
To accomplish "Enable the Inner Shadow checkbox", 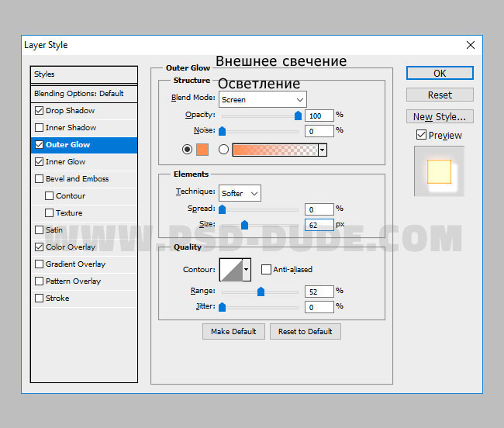I will pyautogui.click(x=40, y=128).
